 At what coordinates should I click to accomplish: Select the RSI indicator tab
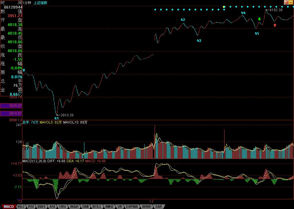pyautogui.click(x=31, y=206)
